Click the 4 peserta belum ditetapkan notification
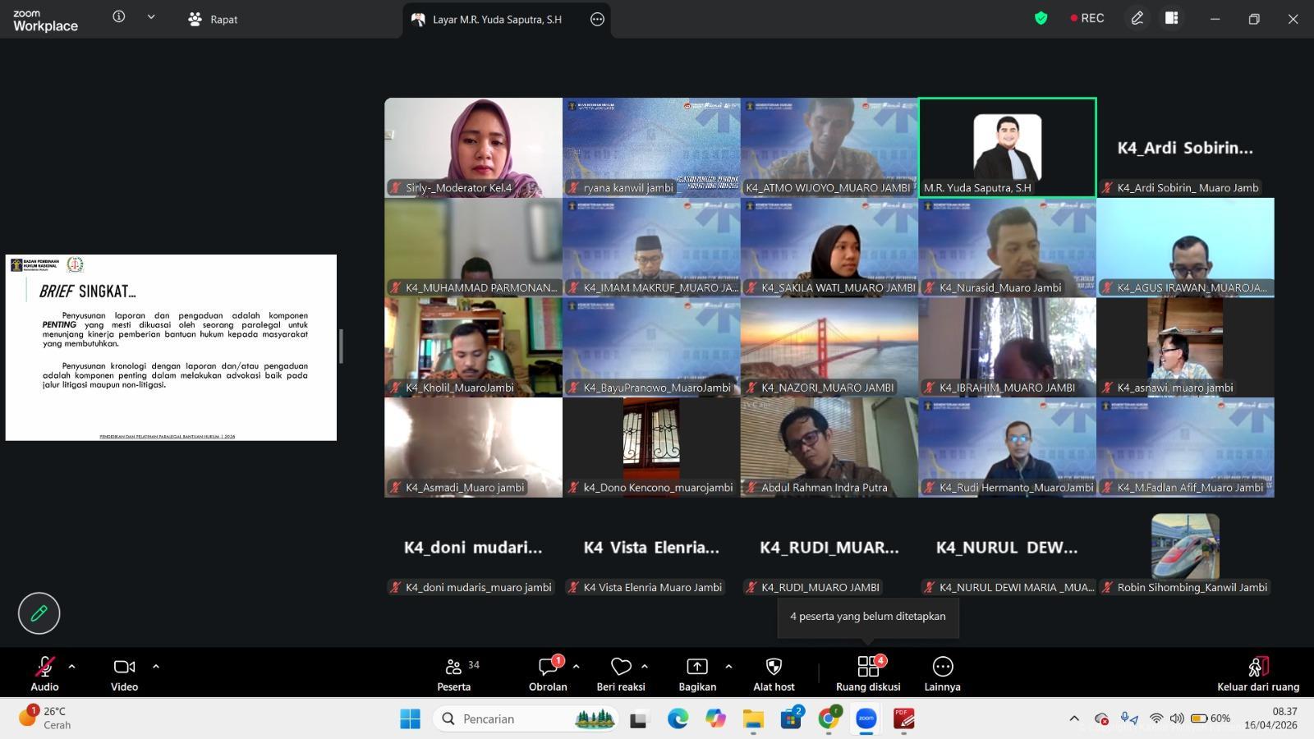 point(867,616)
